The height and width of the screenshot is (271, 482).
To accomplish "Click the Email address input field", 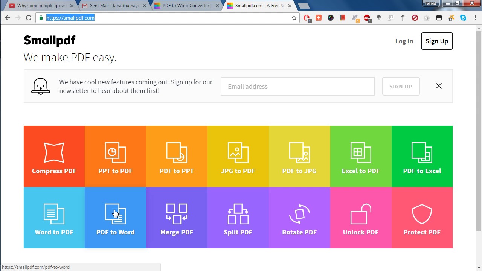I will point(297,87).
